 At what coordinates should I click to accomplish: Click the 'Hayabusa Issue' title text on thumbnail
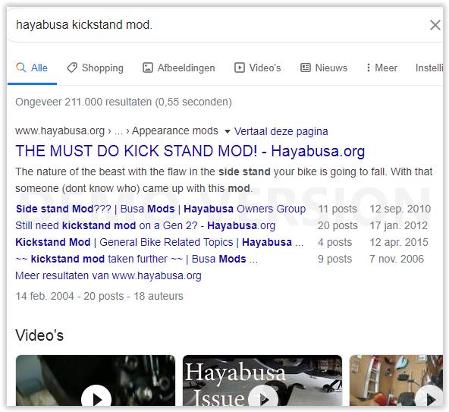(x=235, y=384)
